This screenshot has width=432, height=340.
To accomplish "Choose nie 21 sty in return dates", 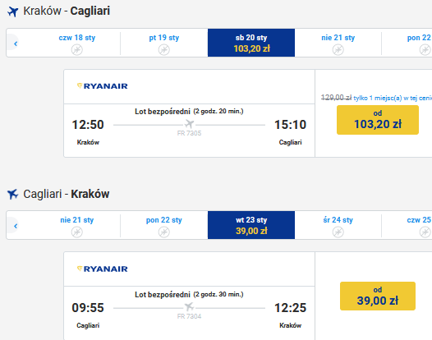I will [77, 225].
